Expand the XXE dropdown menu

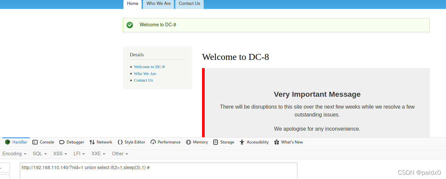[x=98, y=154]
